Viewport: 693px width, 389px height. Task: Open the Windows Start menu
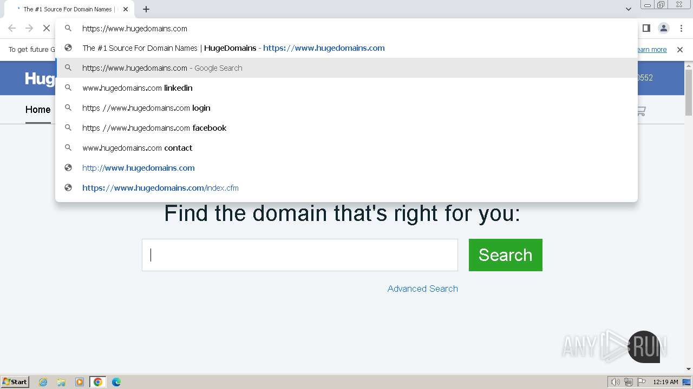tap(15, 382)
